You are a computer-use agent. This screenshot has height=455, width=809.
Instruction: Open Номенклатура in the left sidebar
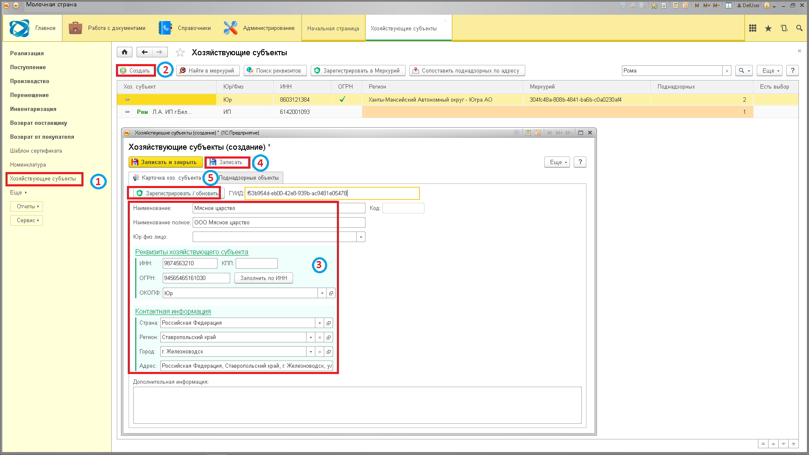[x=28, y=165]
